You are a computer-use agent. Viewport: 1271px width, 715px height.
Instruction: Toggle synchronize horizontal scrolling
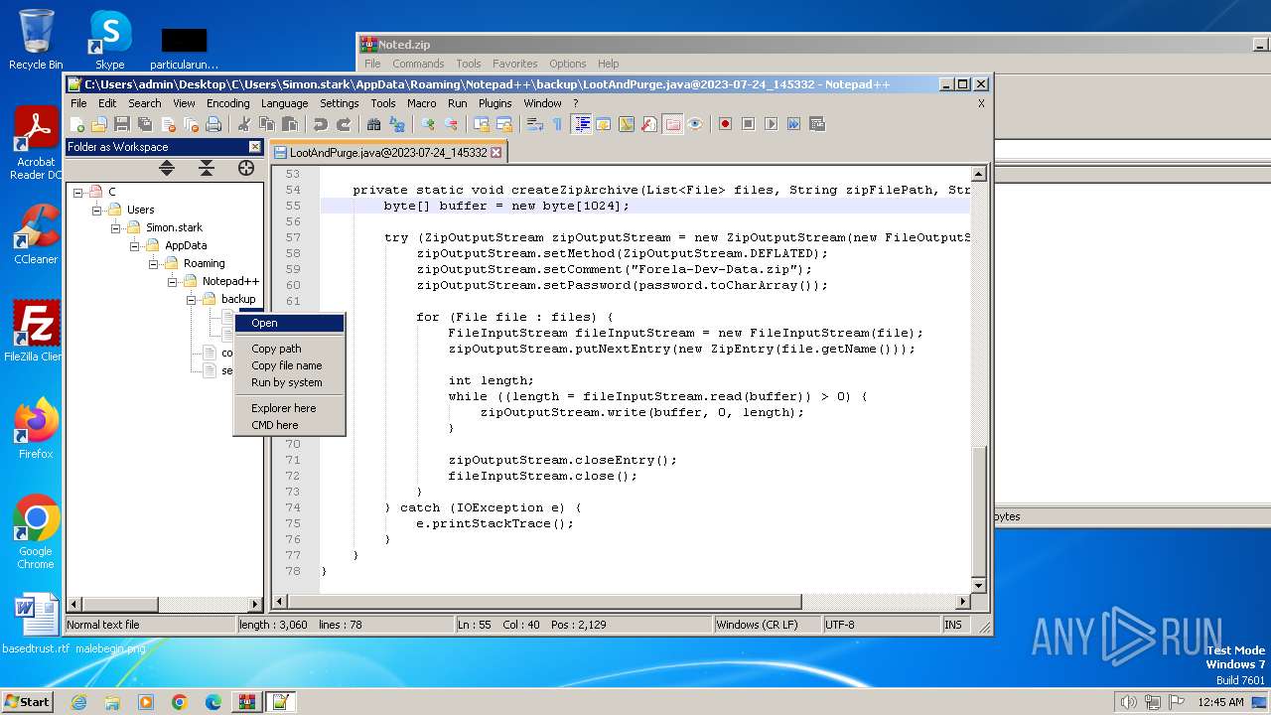coord(504,124)
